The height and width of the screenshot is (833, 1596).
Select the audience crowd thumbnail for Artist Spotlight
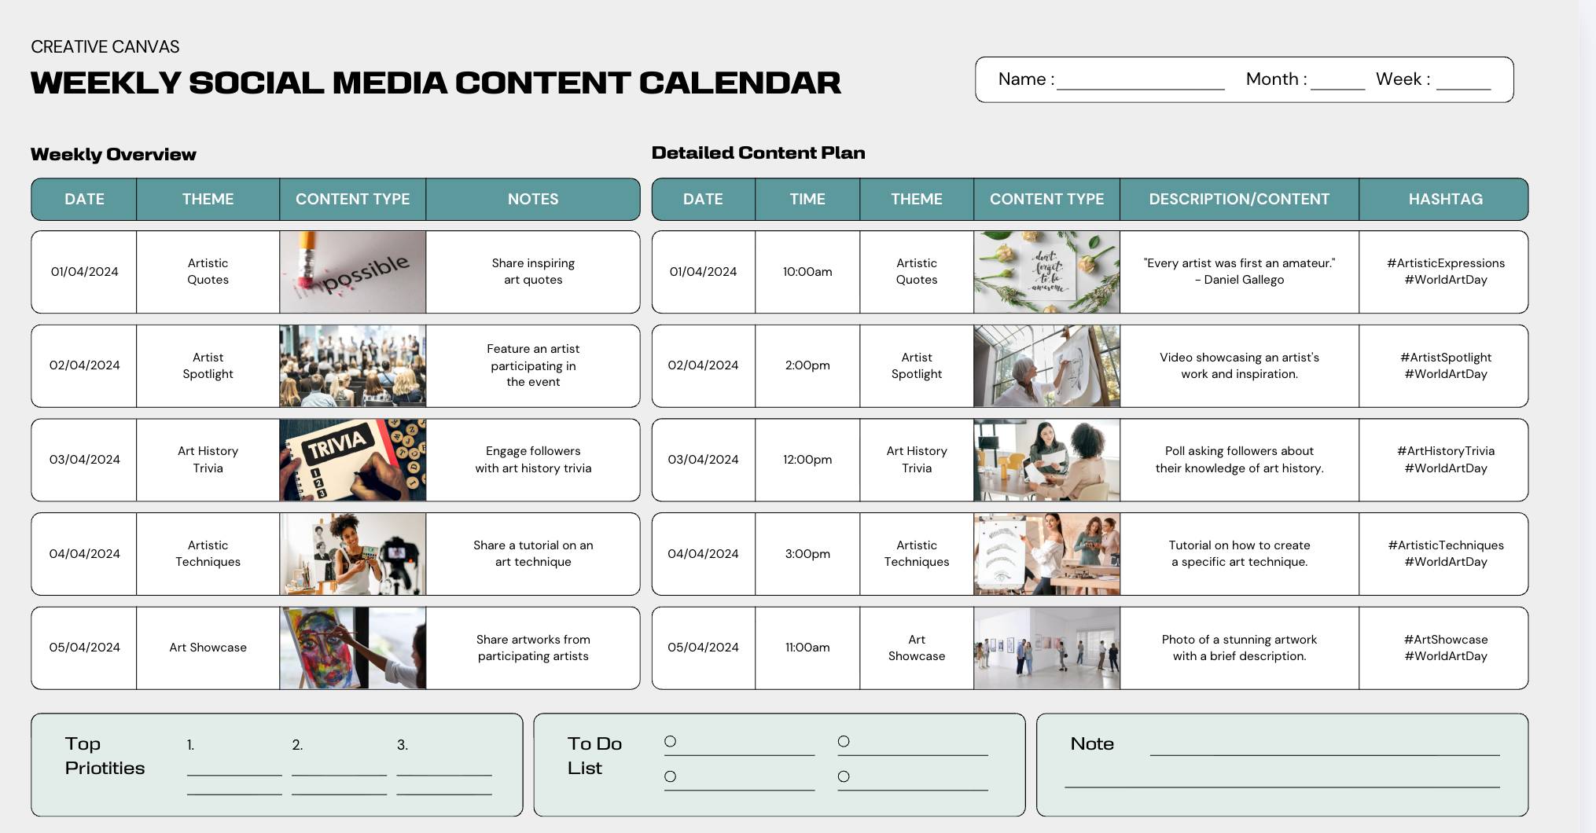pyautogui.click(x=353, y=366)
